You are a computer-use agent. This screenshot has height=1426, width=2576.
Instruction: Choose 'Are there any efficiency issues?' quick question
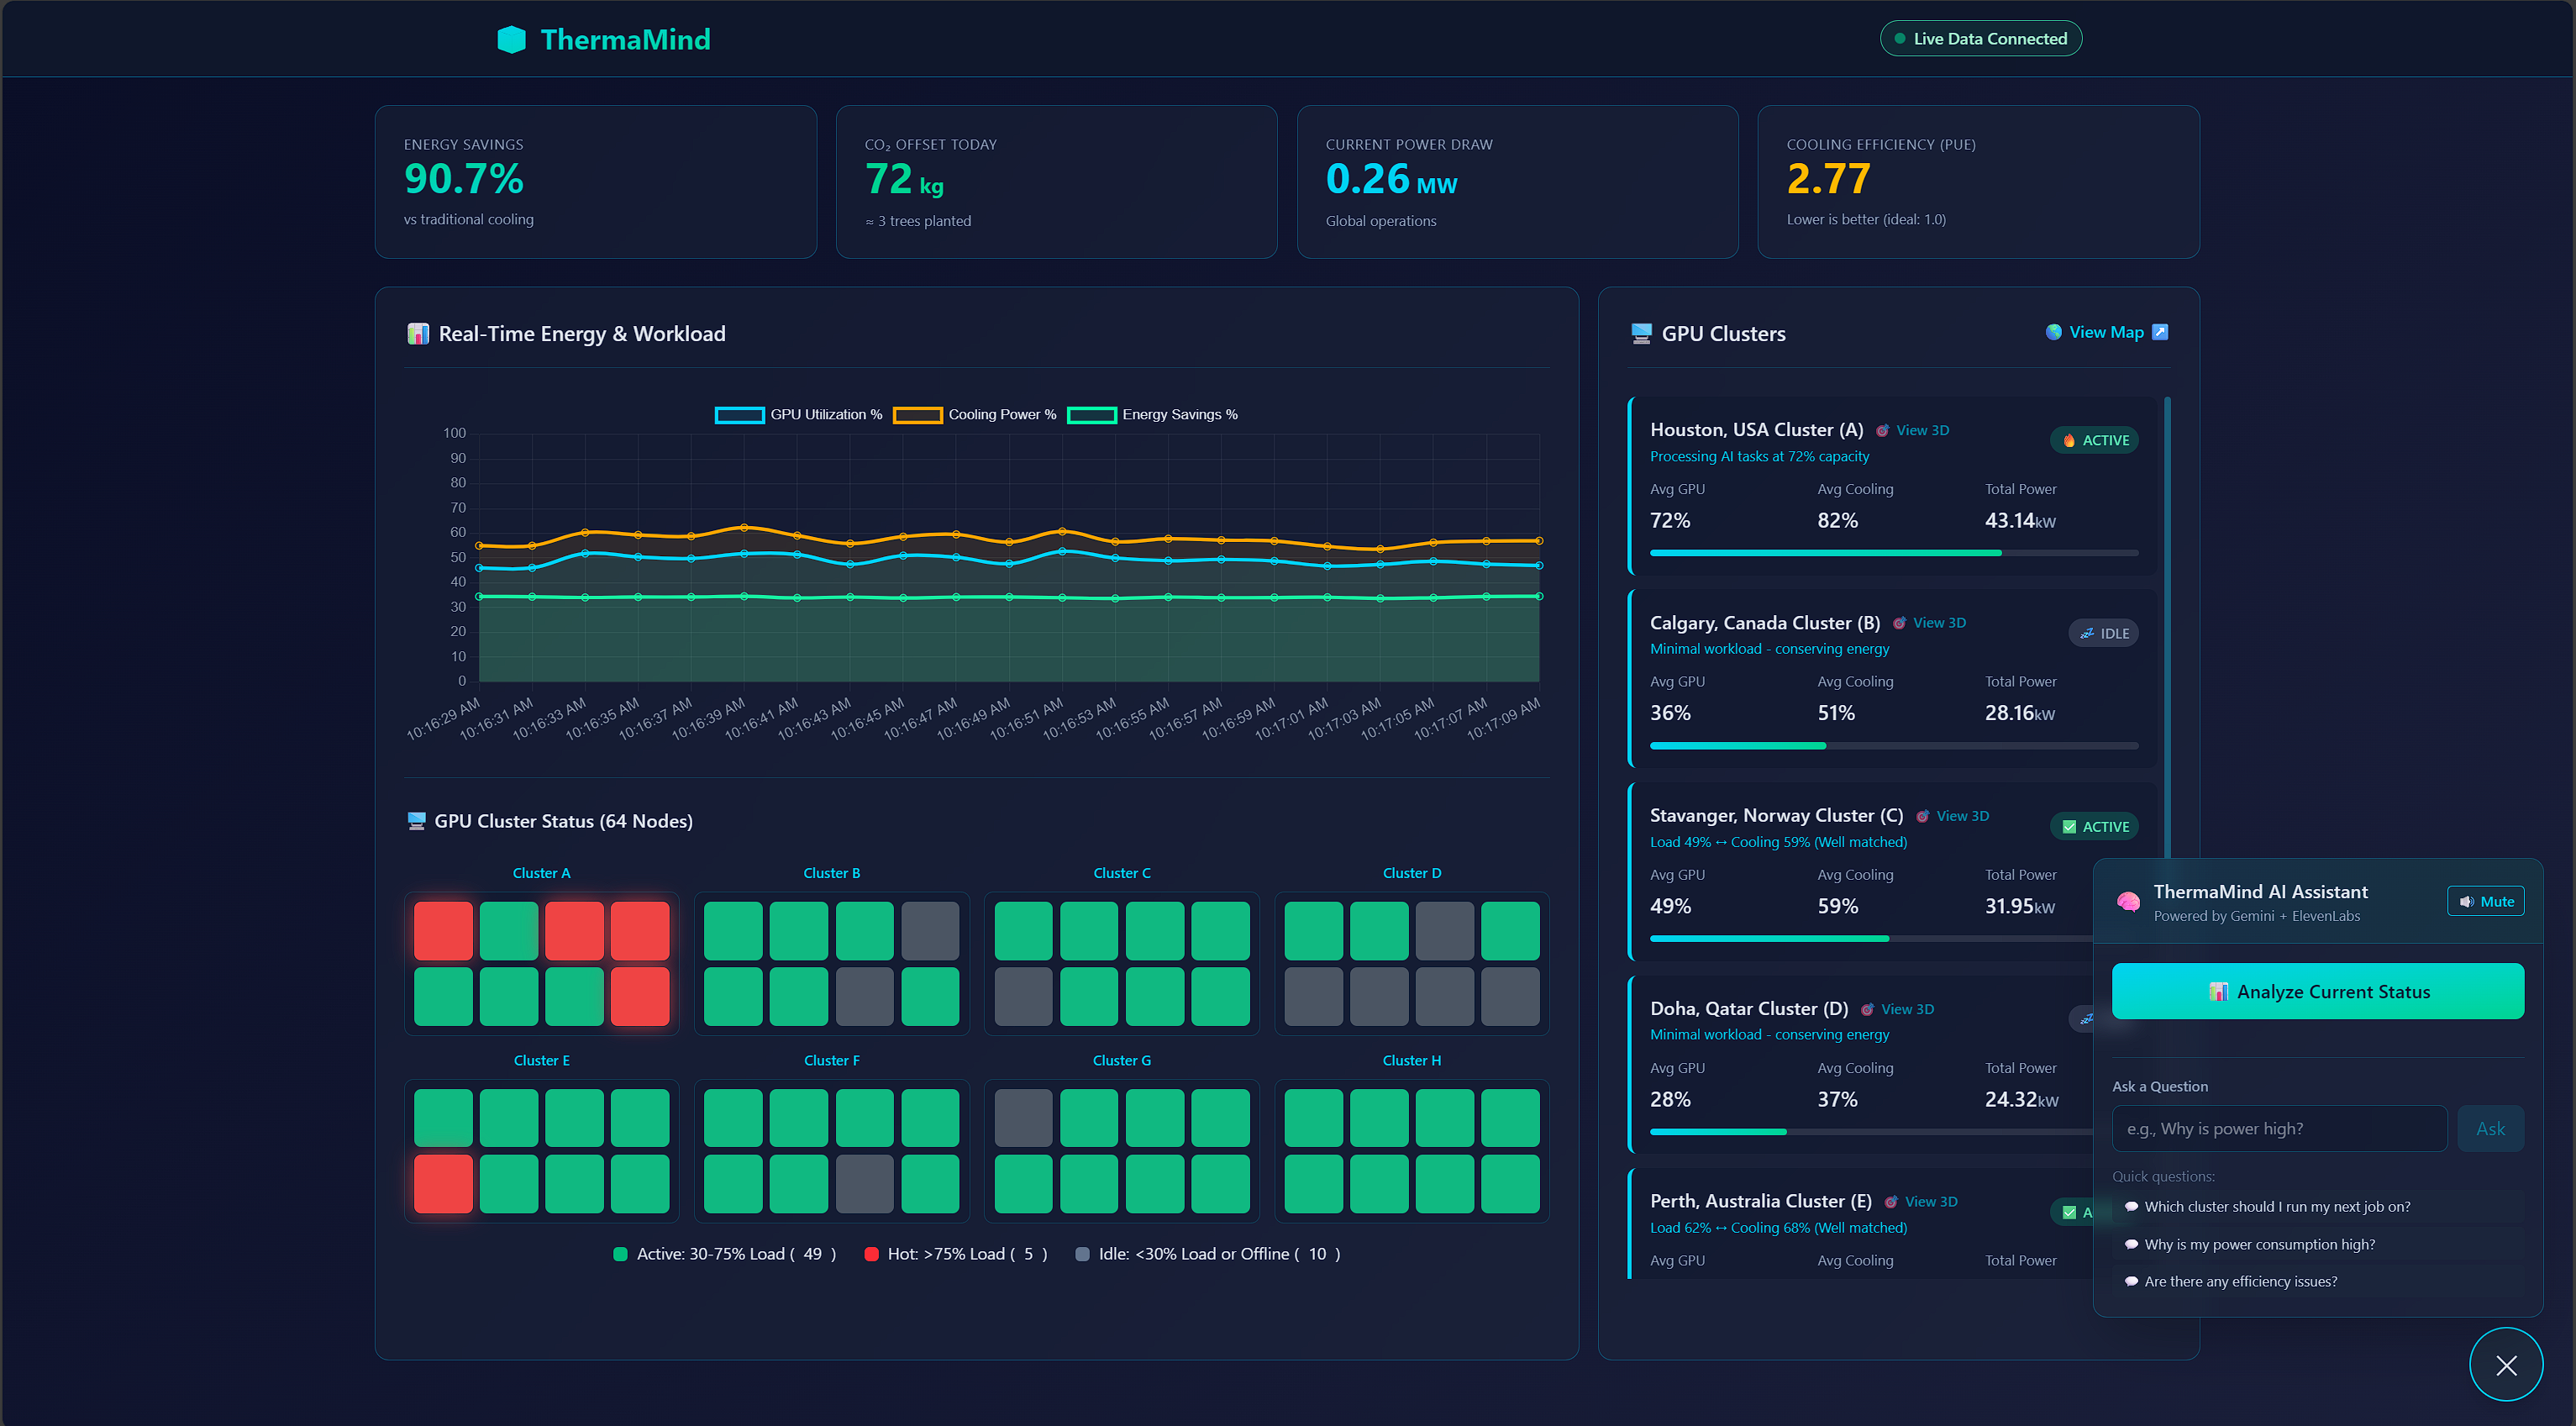(2240, 1281)
